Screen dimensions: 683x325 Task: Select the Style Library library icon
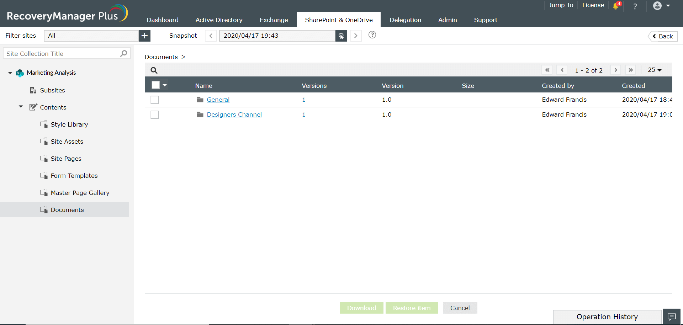click(x=44, y=124)
